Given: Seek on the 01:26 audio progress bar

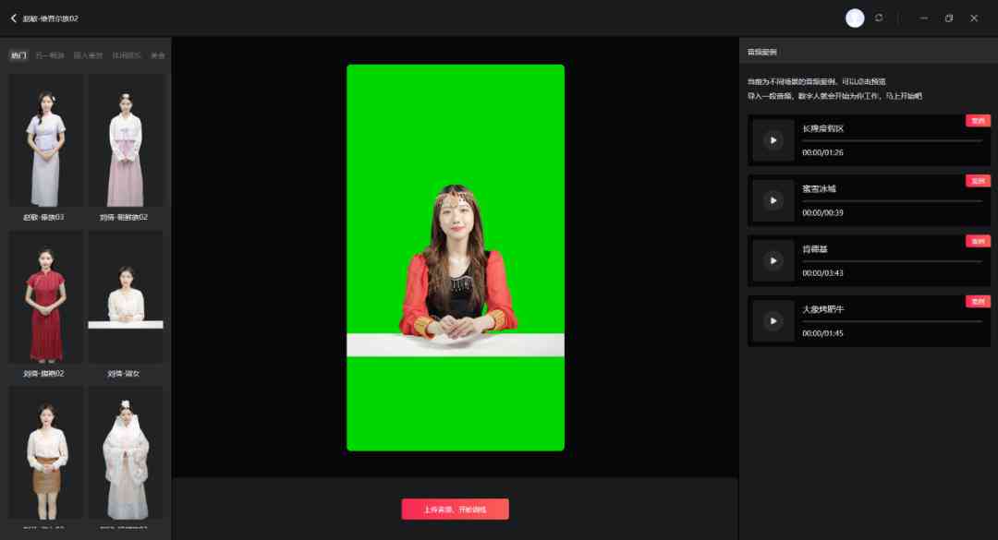Looking at the screenshot, I should (892, 140).
